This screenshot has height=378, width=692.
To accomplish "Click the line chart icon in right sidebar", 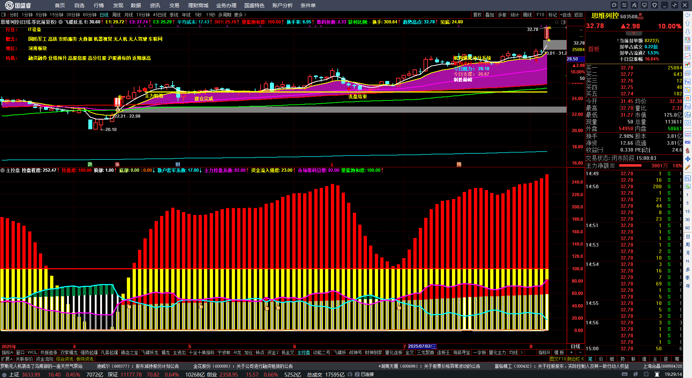I will tap(688, 57).
